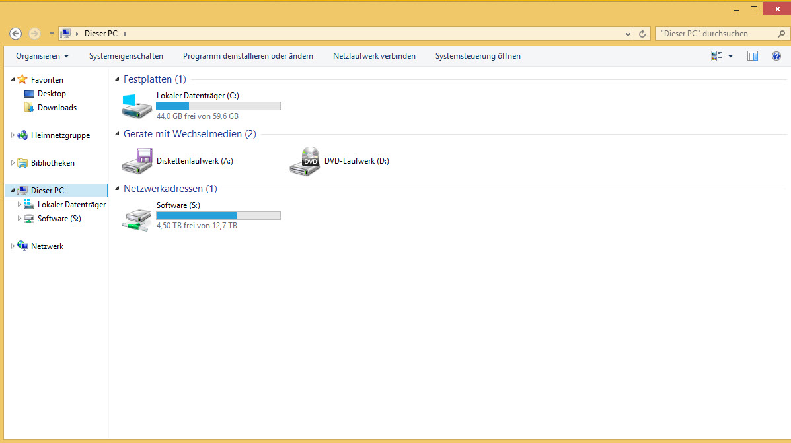Screen dimensions: 791x443
Task: Collapse the 'Festplatten (1)' group
Action: (117, 79)
